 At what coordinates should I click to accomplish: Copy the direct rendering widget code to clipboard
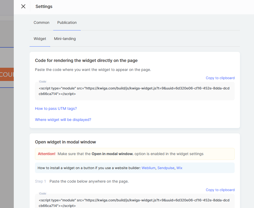click(x=220, y=78)
